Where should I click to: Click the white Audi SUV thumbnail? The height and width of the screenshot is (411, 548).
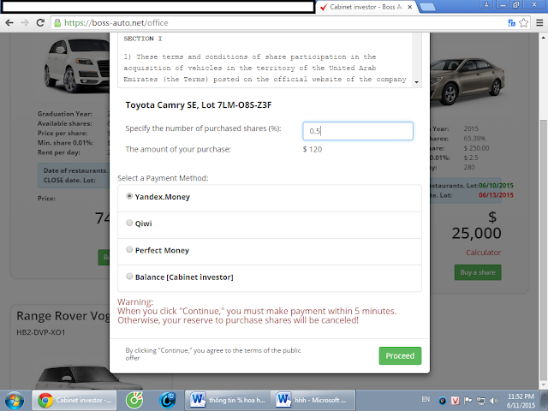pyautogui.click(x=77, y=65)
